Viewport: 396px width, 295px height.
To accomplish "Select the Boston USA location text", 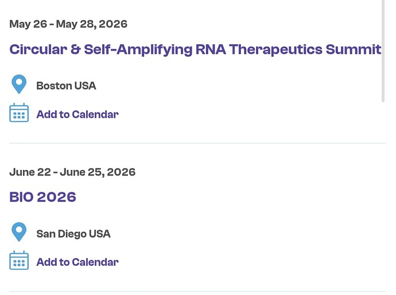I will [66, 86].
